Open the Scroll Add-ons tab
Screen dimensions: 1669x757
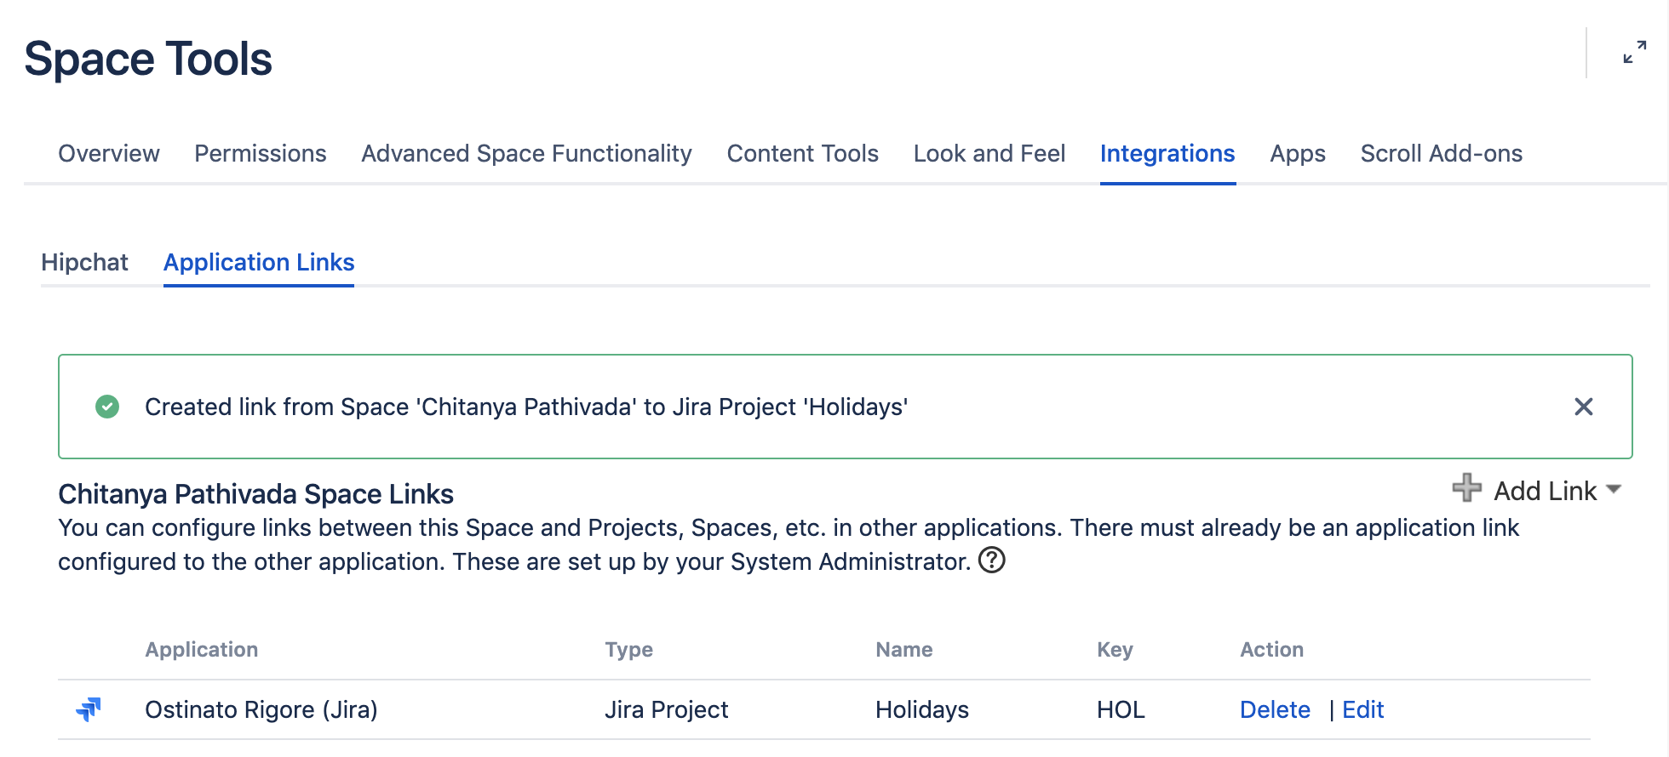pyautogui.click(x=1442, y=153)
